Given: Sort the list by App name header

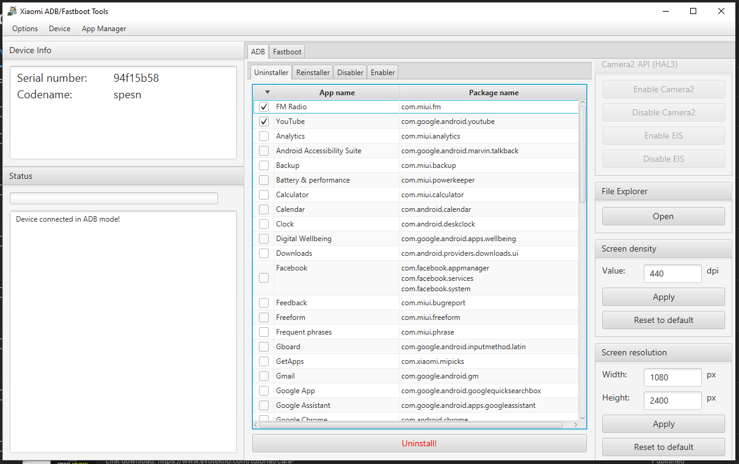Looking at the screenshot, I should (x=337, y=93).
